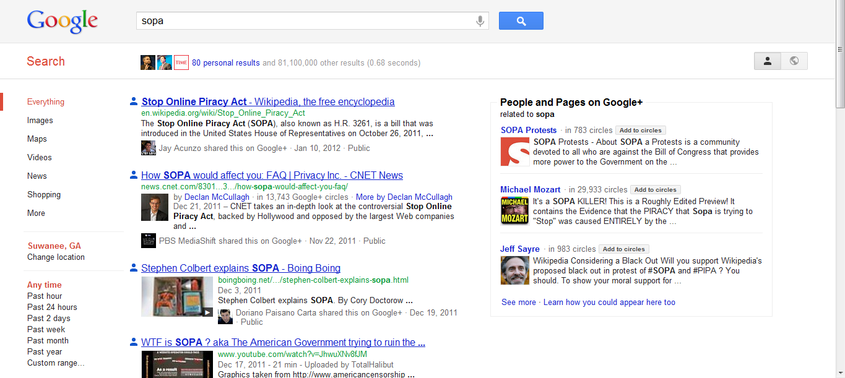Viewport: 845px width, 378px height.
Task: Click More by Declan McCullagh
Action: coord(404,197)
